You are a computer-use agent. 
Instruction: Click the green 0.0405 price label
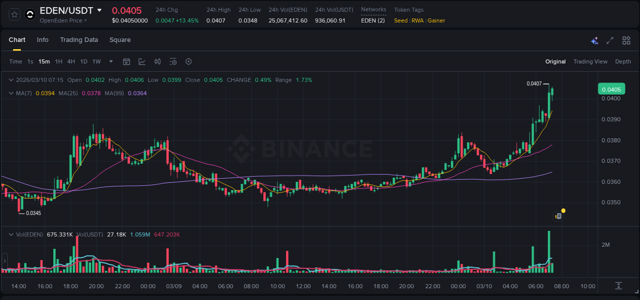click(612, 89)
